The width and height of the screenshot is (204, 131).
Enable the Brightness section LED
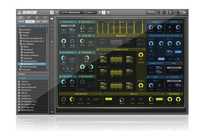click(98, 36)
